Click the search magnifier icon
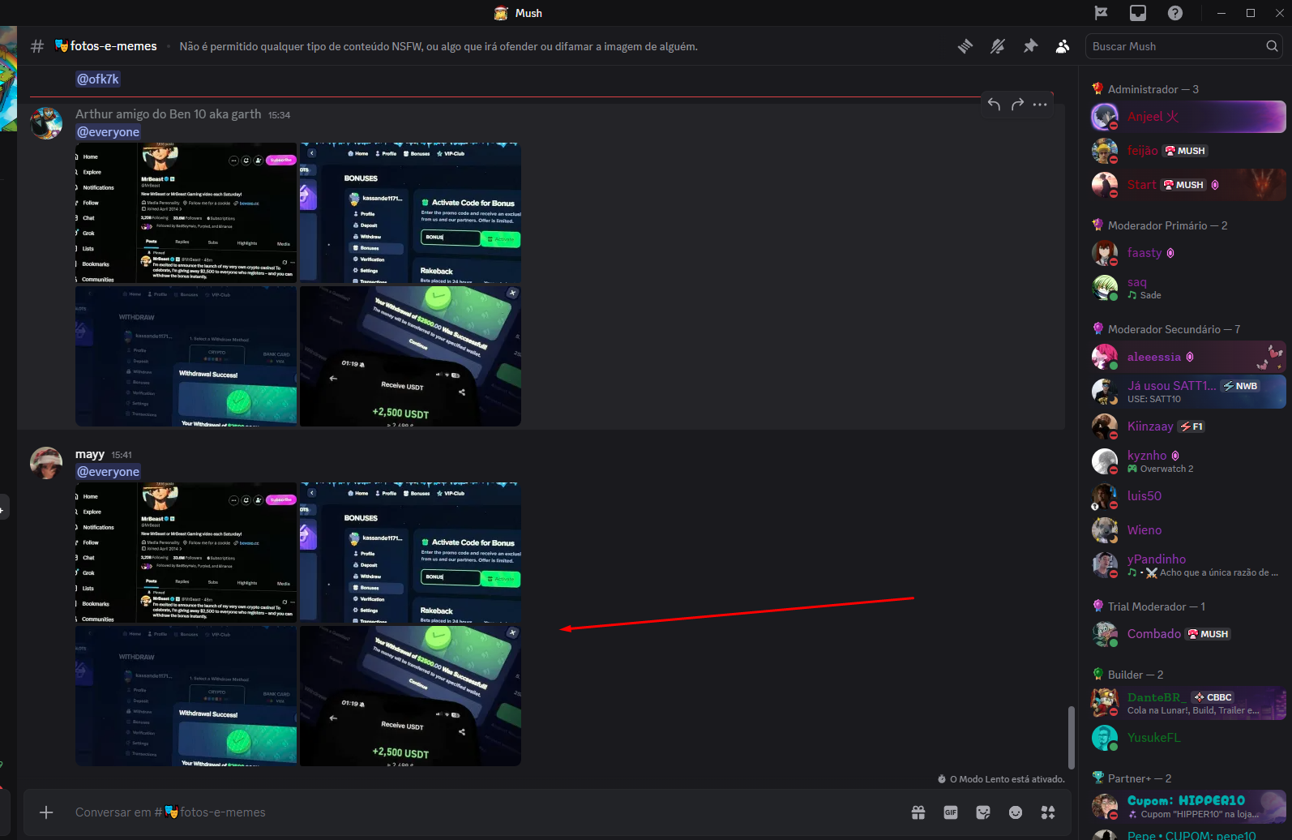This screenshot has height=840, width=1292. coord(1272,46)
